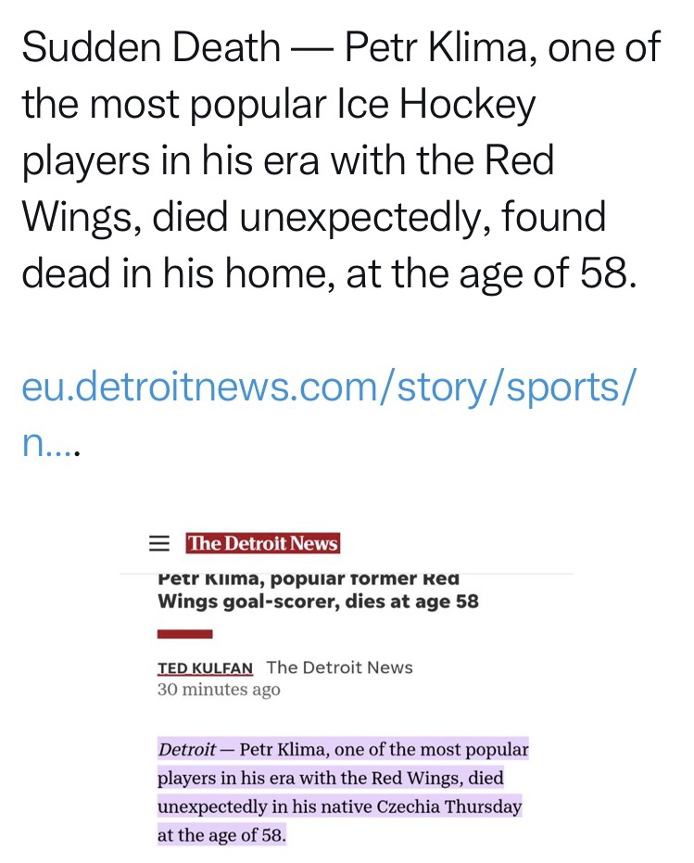Open author Ted Kulfan's profile link

pos(205,667)
